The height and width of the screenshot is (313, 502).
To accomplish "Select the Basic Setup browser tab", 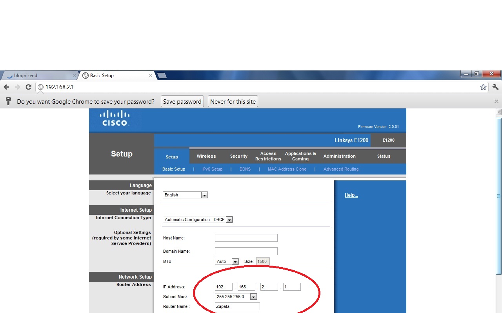I will tap(117, 76).
